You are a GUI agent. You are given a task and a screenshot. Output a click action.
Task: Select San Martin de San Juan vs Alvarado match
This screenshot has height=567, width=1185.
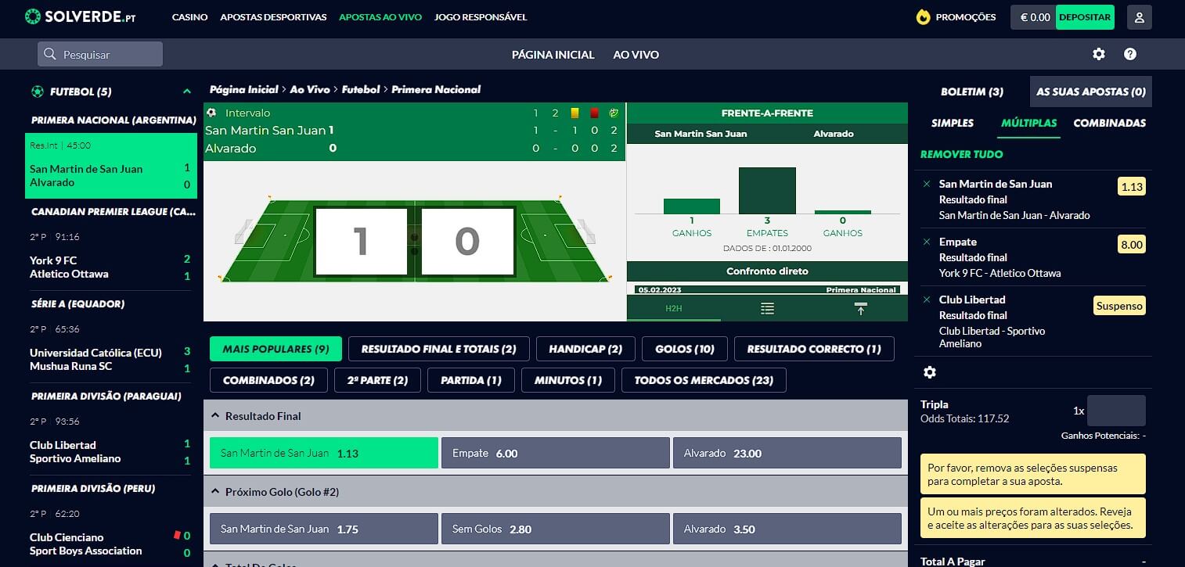(x=111, y=166)
